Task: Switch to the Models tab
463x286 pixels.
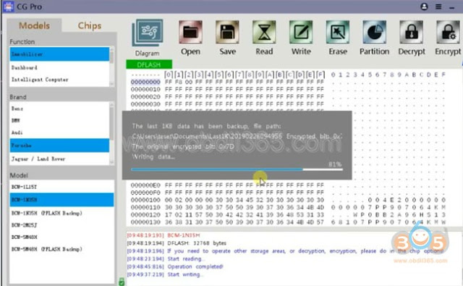Action: [x=34, y=26]
